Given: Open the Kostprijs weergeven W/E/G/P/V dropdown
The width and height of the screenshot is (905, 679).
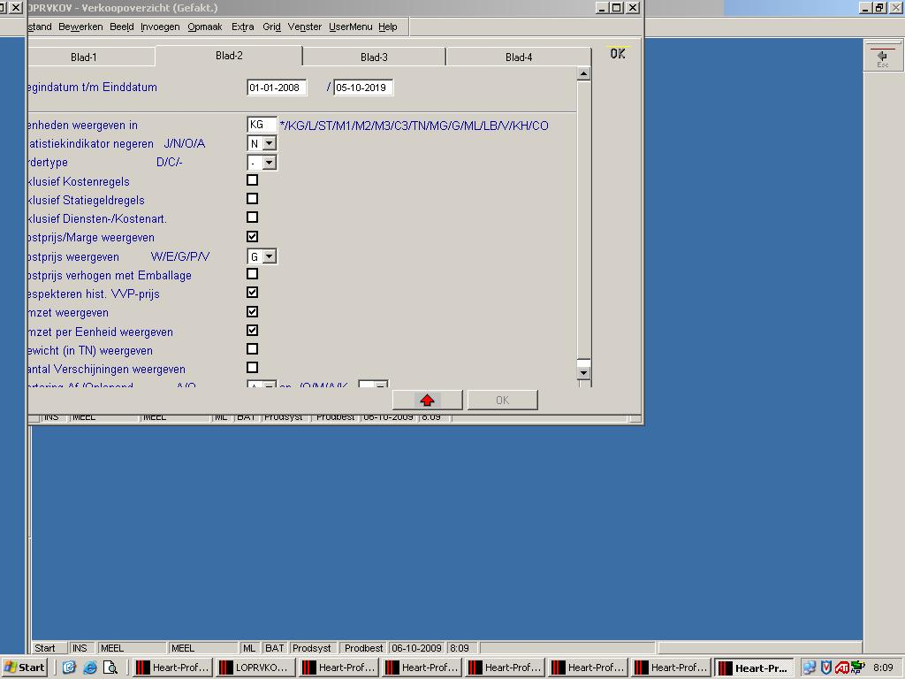Looking at the screenshot, I should [269, 256].
